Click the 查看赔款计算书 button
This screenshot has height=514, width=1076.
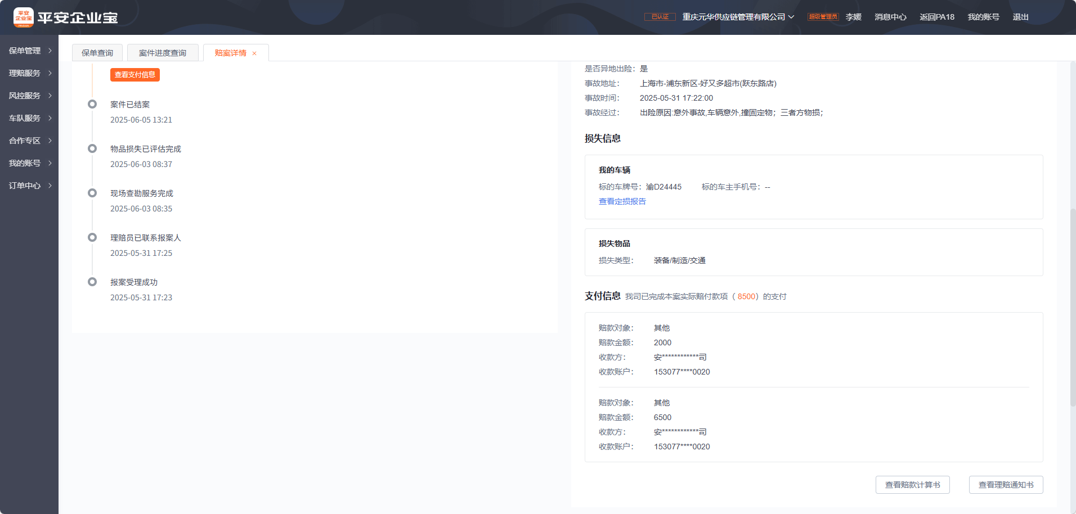point(912,485)
